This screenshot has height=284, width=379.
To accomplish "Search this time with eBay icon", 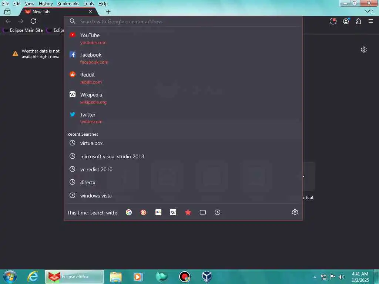I will (158, 212).
